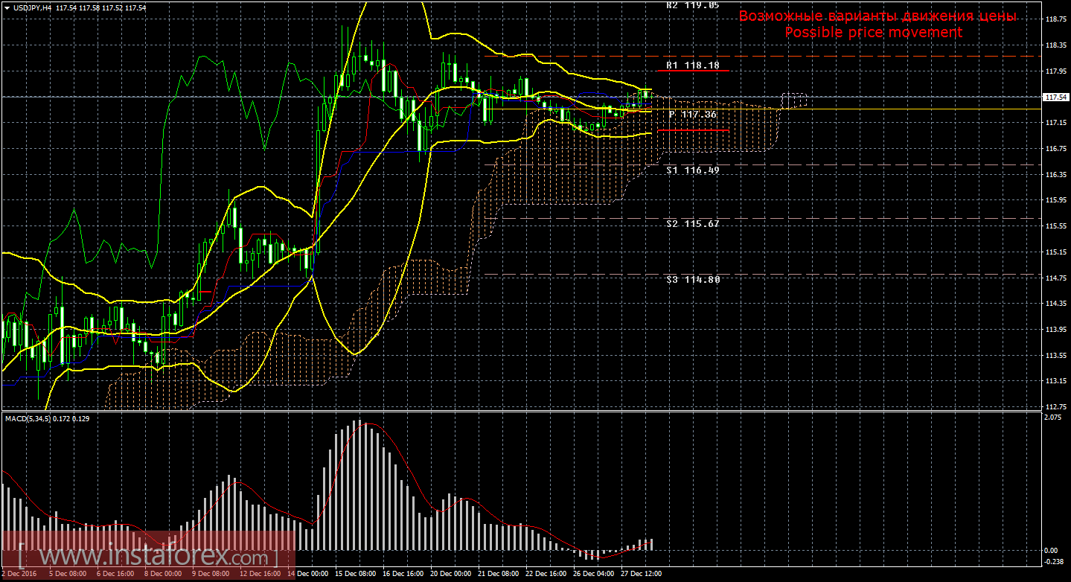Click the red line under R1 118.18
This screenshot has height=582, width=1071.
692,71
